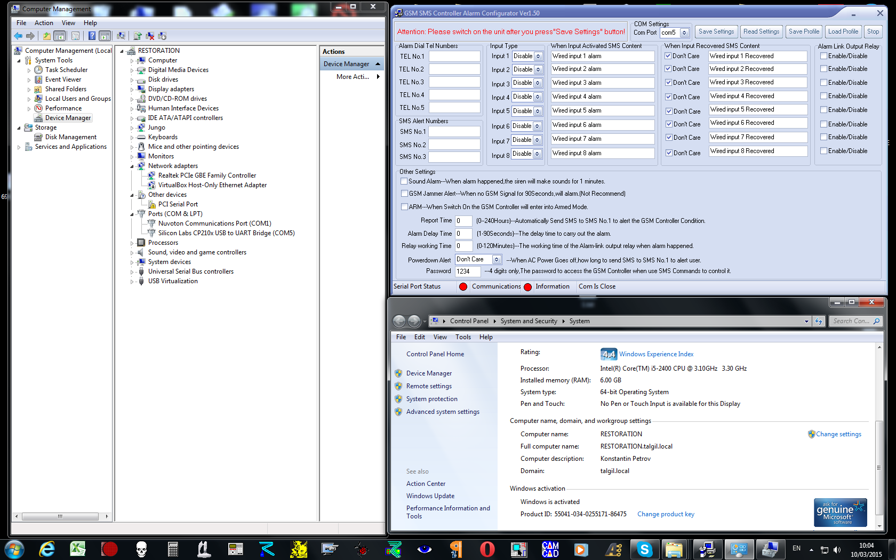Click the Save Settings button

(x=716, y=32)
